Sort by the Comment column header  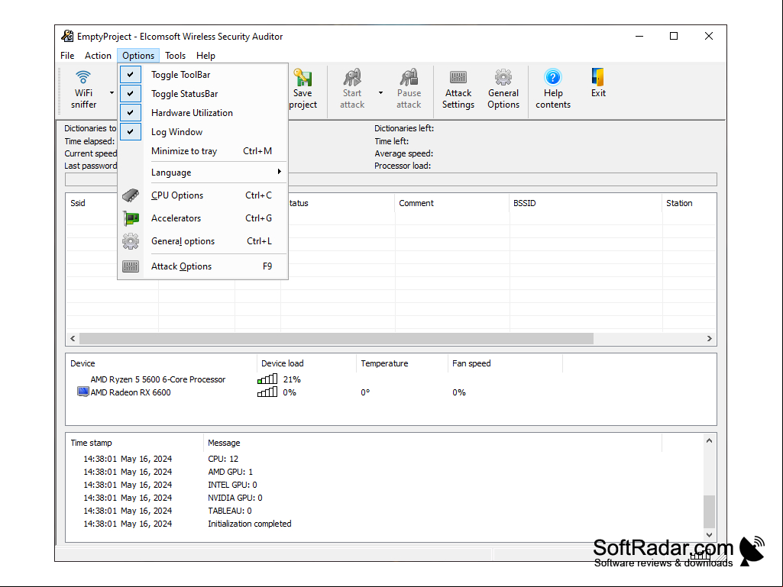coord(416,203)
